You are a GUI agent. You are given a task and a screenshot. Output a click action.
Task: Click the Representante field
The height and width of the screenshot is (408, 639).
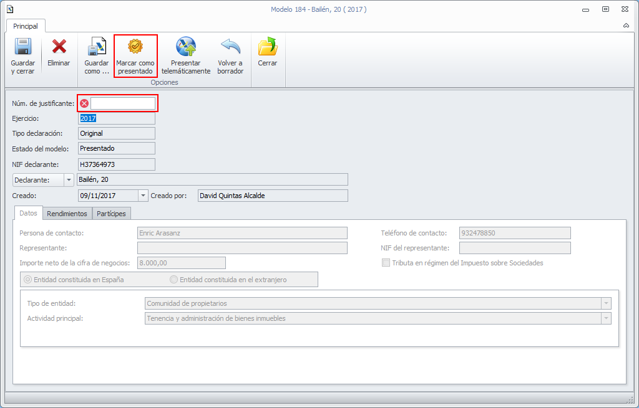tap(243, 248)
